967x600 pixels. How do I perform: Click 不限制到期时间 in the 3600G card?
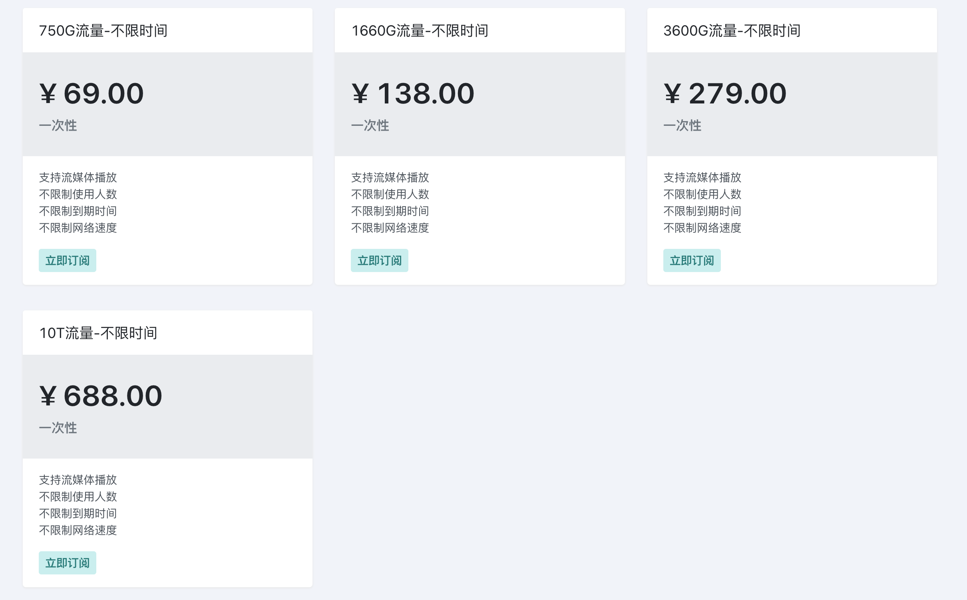[x=702, y=211]
